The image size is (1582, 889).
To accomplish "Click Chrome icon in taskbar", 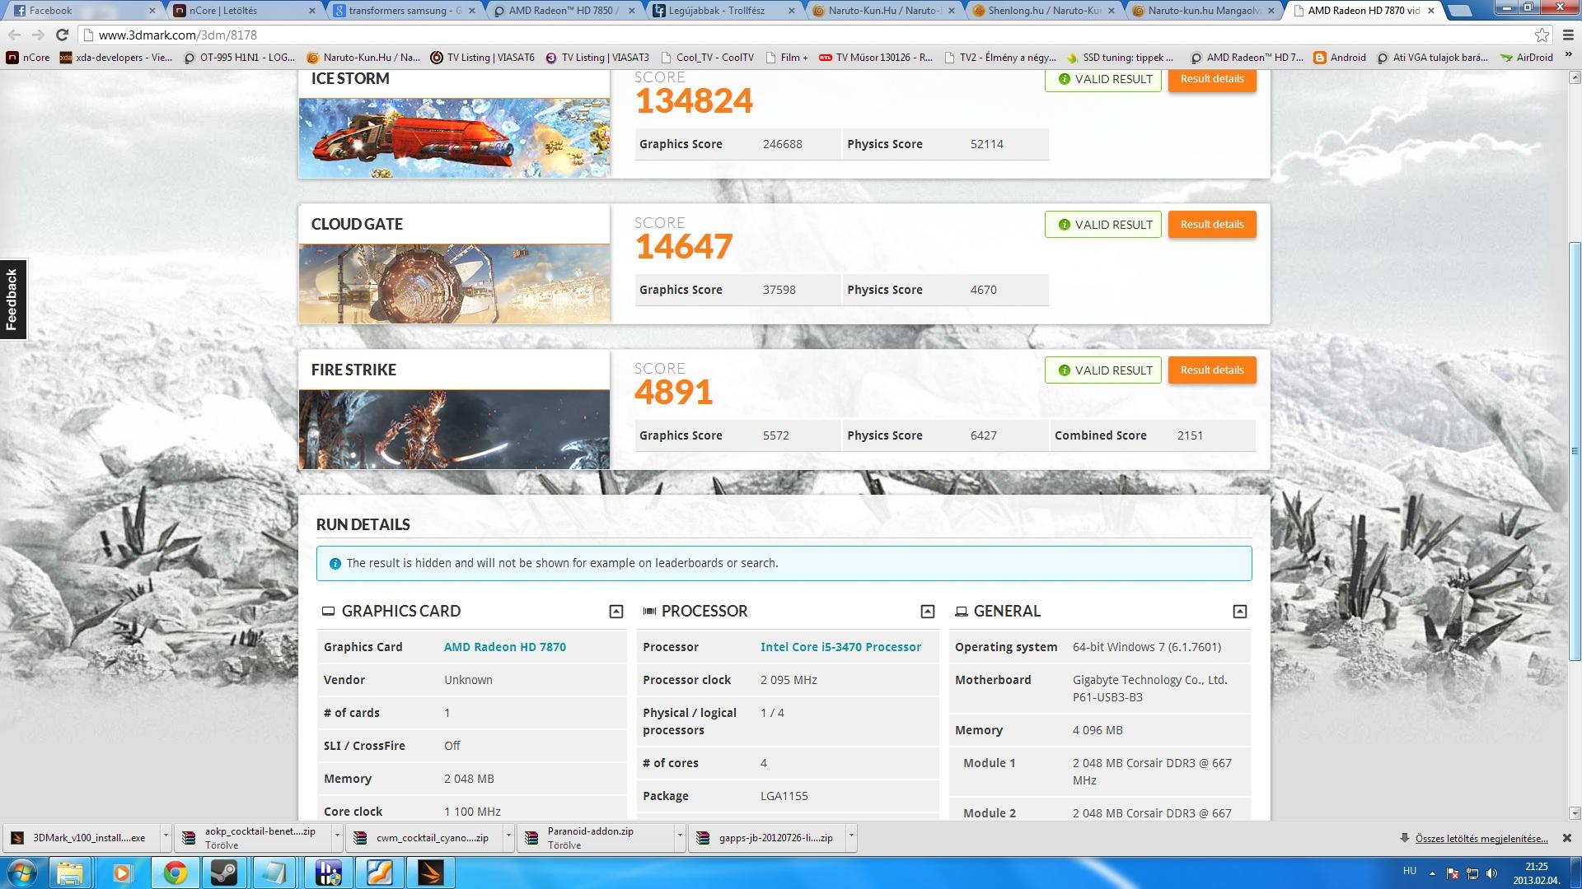I will tap(174, 873).
